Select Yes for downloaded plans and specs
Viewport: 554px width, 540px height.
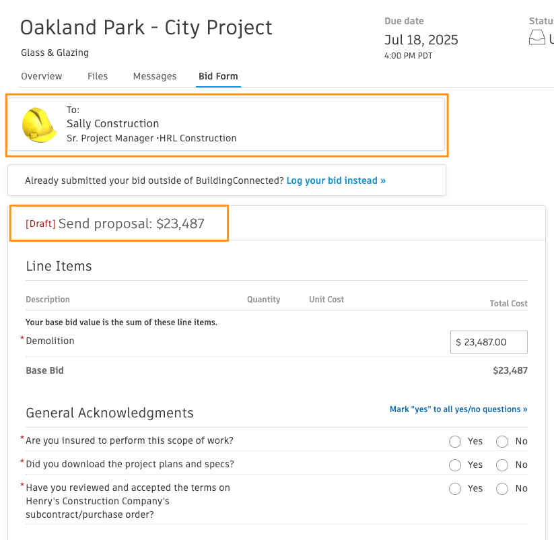click(455, 465)
